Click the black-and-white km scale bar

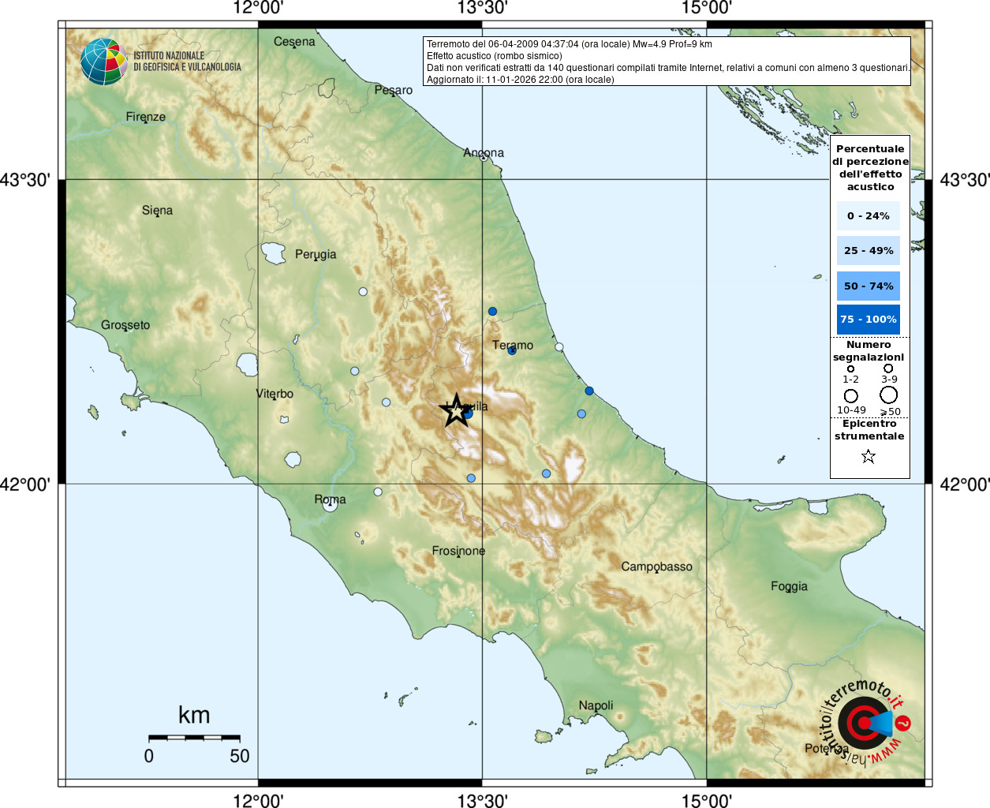tap(194, 737)
